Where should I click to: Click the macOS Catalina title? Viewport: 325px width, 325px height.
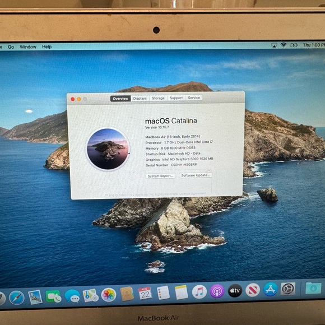click(x=171, y=120)
